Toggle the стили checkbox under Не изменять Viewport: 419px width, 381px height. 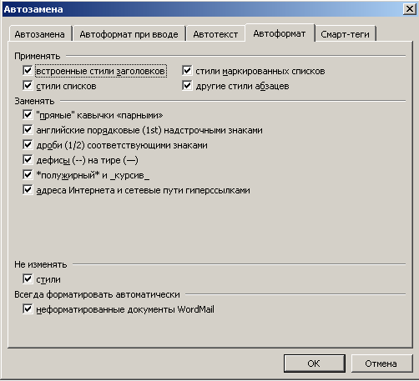point(28,279)
